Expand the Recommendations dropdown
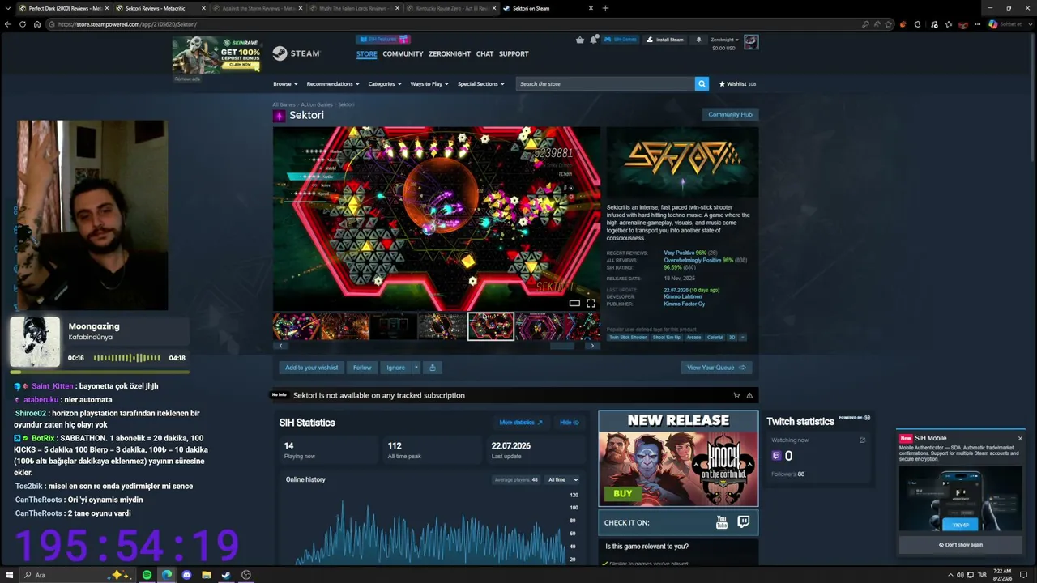The width and height of the screenshot is (1037, 583). [332, 83]
